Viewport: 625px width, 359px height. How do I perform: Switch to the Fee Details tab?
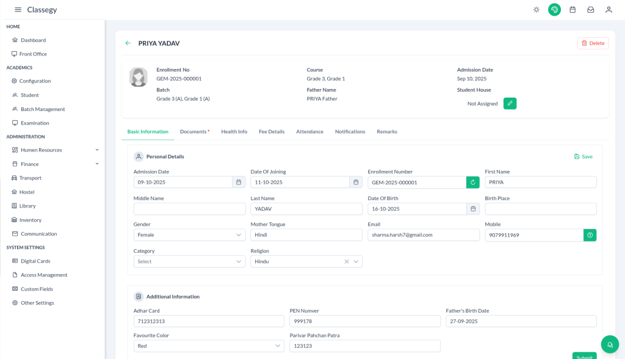271,132
